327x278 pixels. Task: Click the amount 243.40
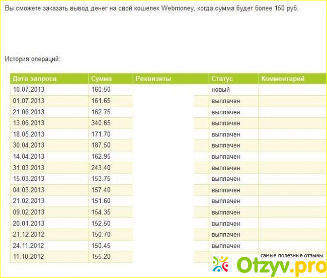101,168
